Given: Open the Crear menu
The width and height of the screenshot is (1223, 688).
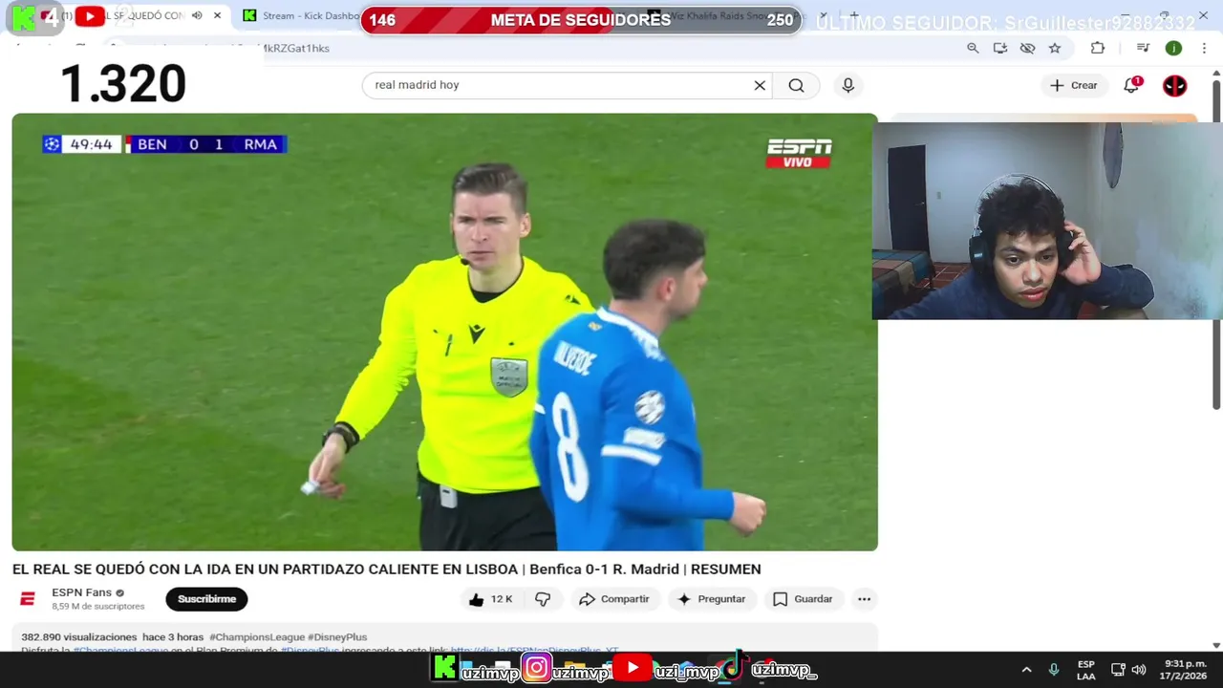Looking at the screenshot, I should tap(1074, 85).
